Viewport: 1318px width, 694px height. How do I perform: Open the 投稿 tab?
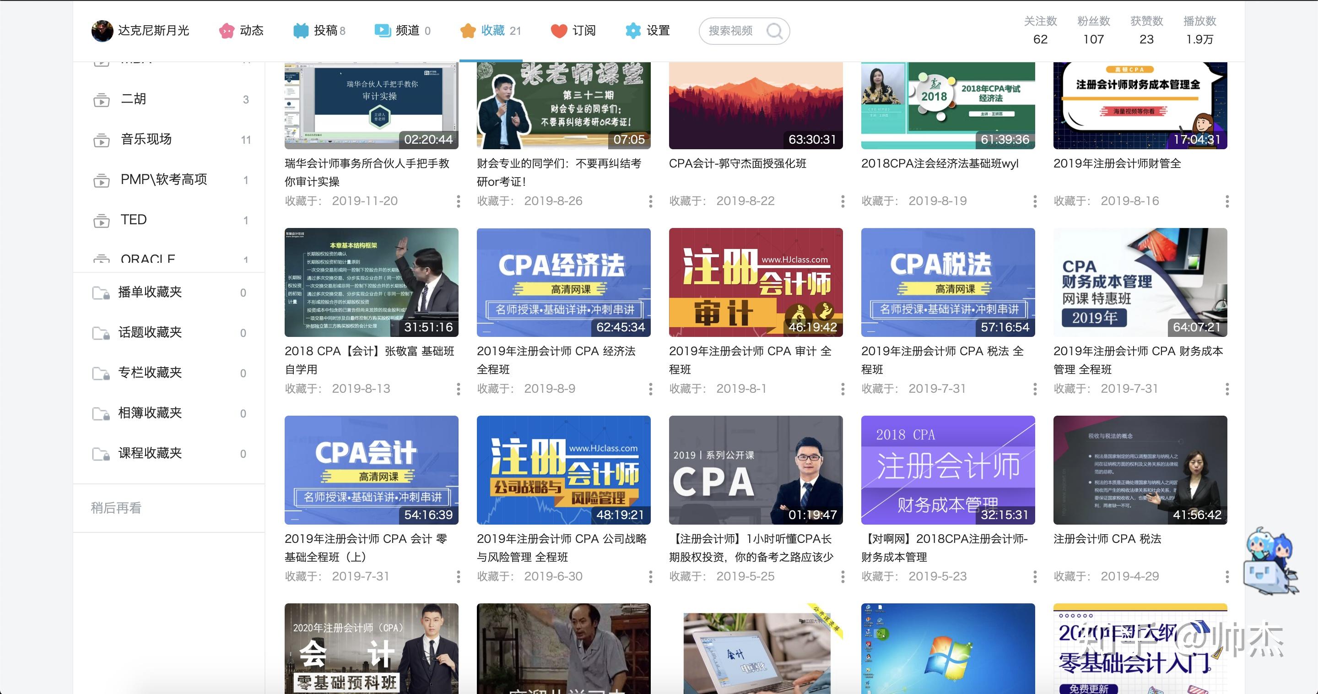tap(319, 31)
